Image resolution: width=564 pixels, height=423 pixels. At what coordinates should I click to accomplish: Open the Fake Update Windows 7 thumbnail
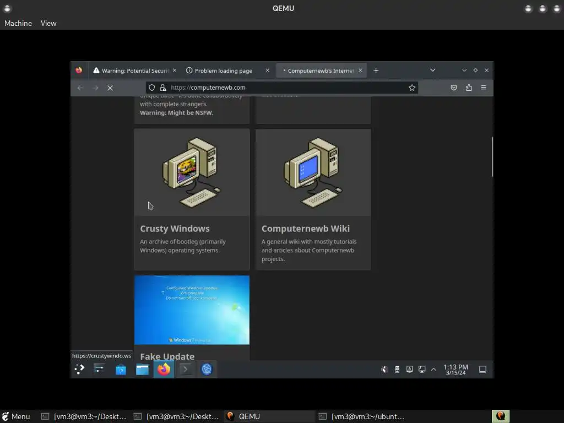tap(192, 310)
